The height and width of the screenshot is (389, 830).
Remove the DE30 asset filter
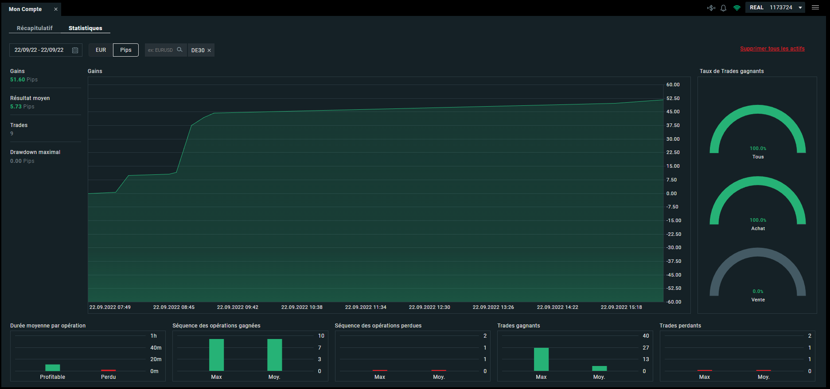(x=209, y=50)
